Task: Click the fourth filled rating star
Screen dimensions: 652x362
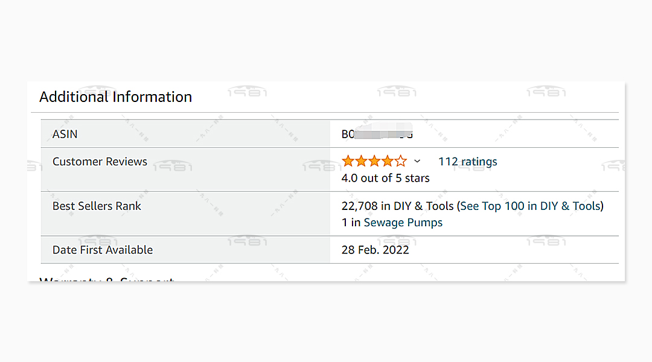Action: tap(388, 161)
